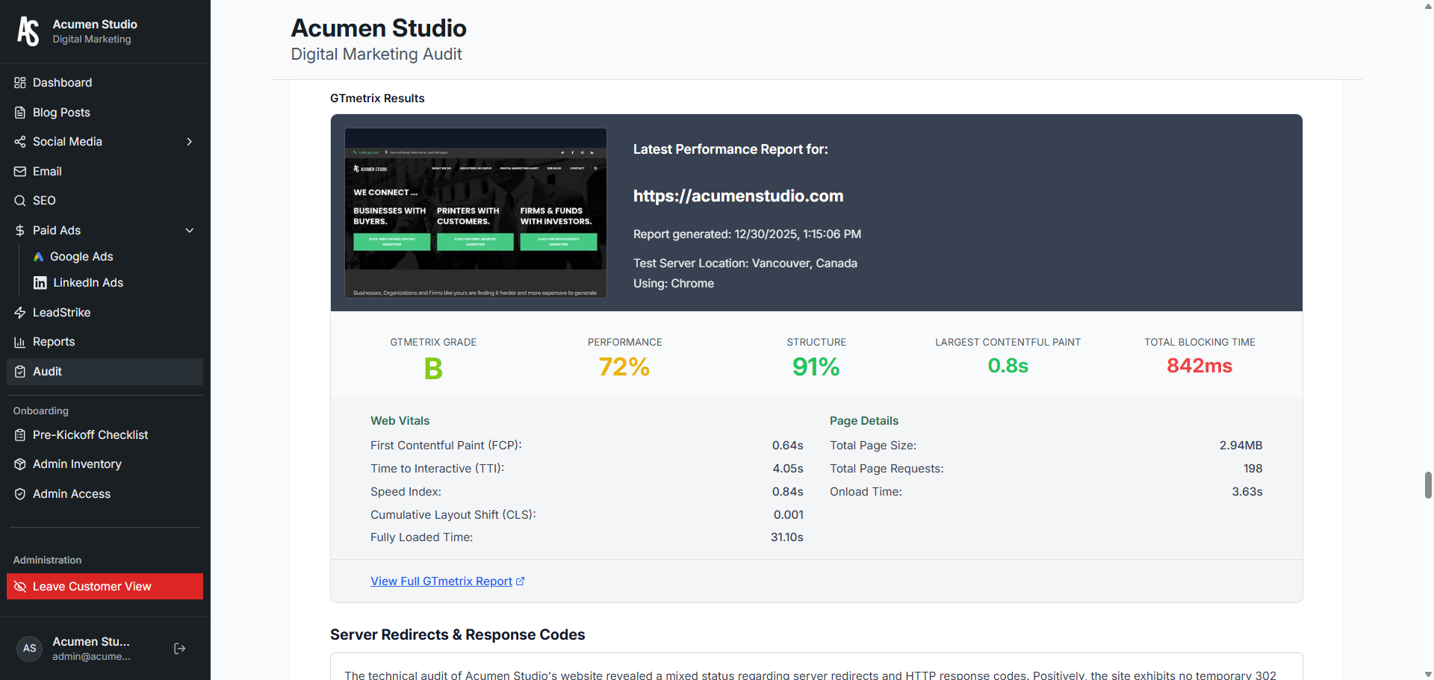
Task: Click the Audit clipboard icon
Action: pos(20,372)
